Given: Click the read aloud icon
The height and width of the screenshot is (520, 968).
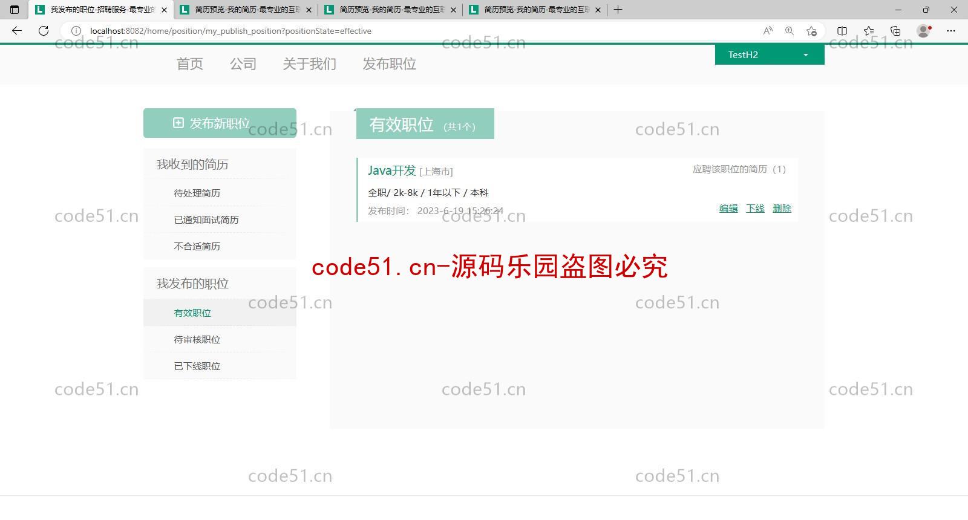Looking at the screenshot, I should pyautogui.click(x=768, y=31).
